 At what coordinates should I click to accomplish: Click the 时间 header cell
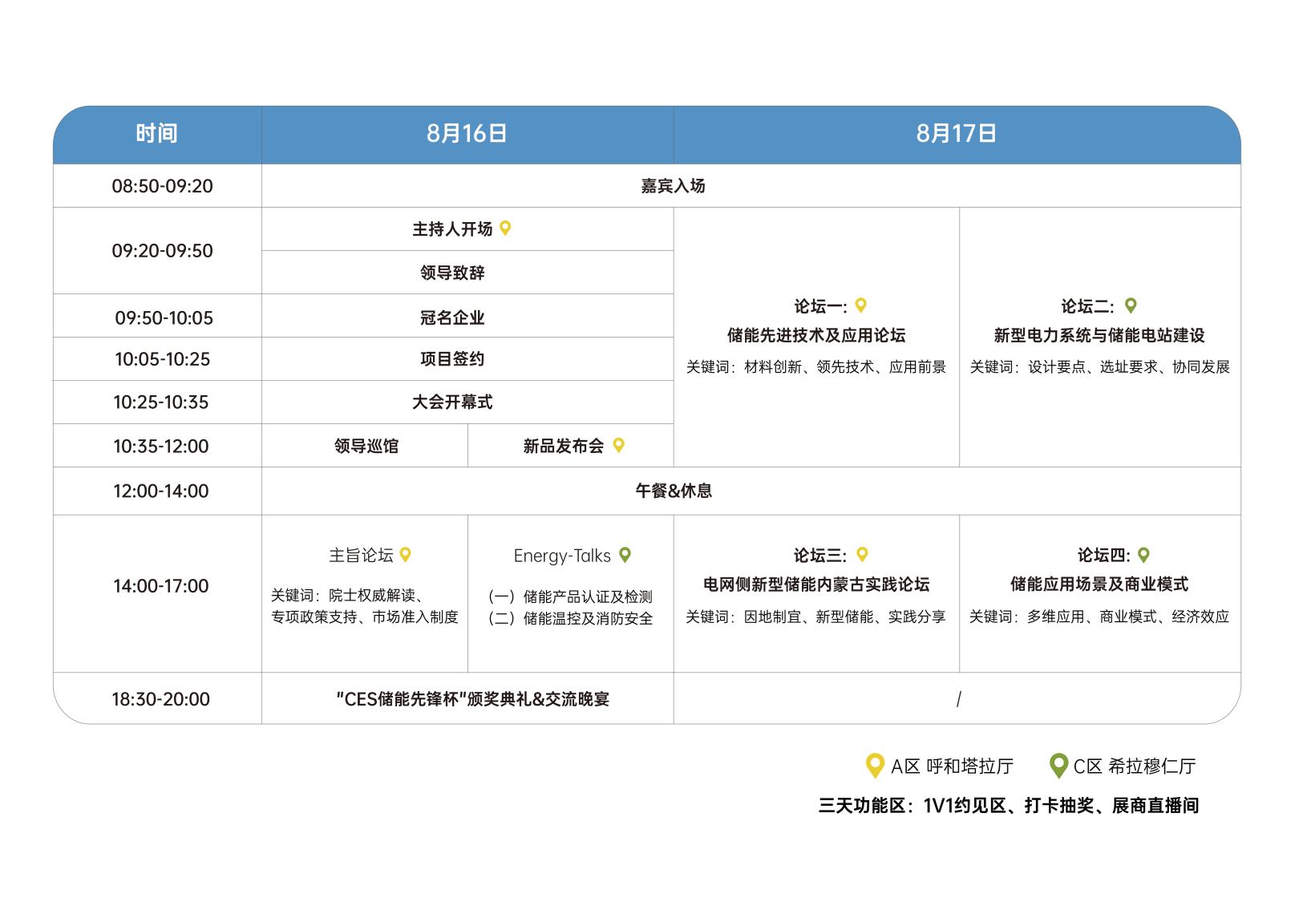pos(156,133)
